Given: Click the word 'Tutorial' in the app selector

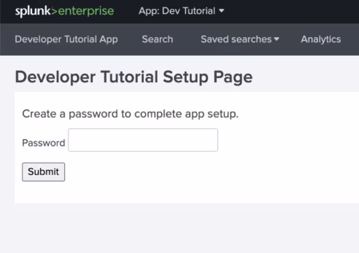Looking at the screenshot, I should point(199,11).
